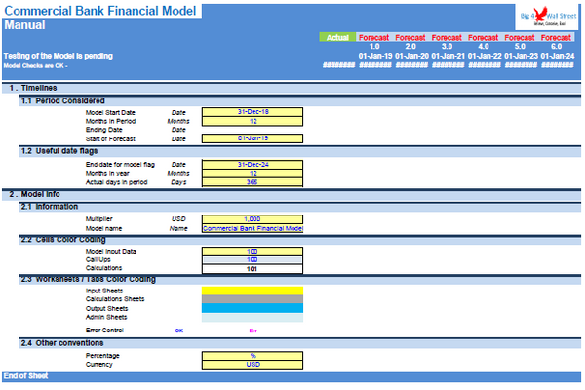Select the yellow Input Sheets color swatch

pyautogui.click(x=253, y=291)
